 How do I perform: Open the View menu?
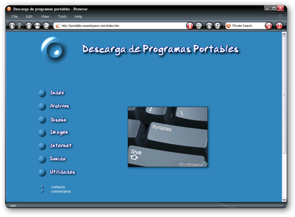pos(45,17)
